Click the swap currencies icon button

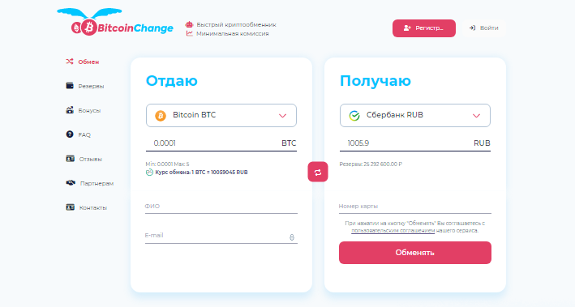click(318, 172)
